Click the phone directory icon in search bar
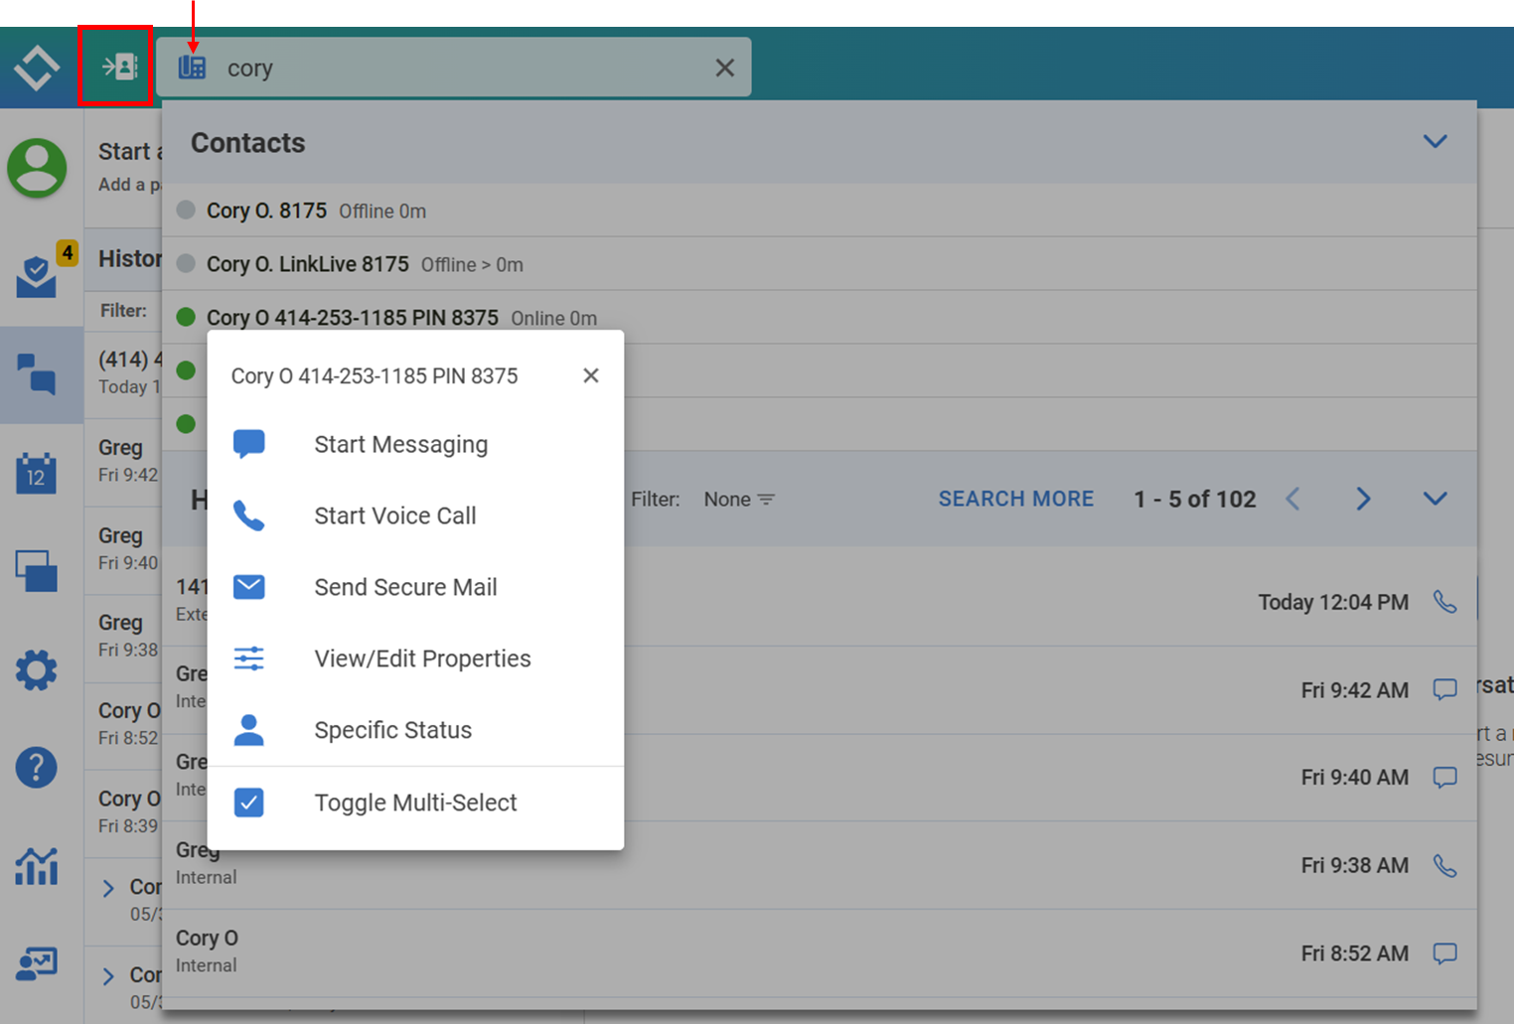This screenshot has width=1514, height=1024. [x=192, y=68]
